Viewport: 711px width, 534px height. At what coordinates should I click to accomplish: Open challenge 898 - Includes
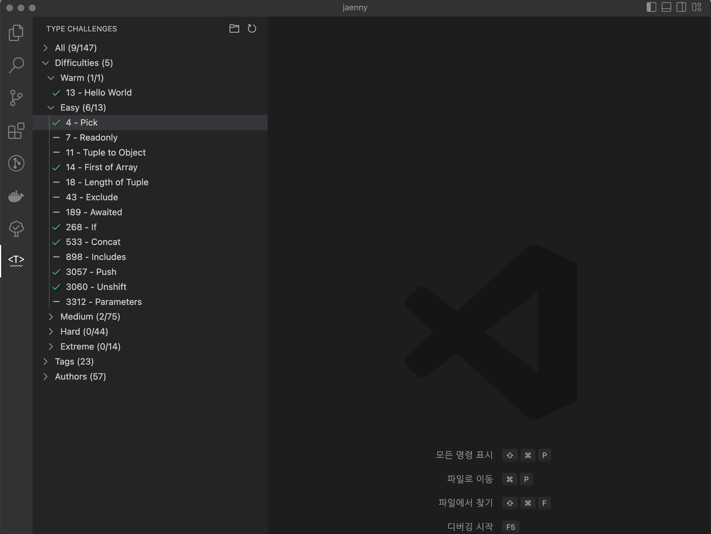(150, 257)
